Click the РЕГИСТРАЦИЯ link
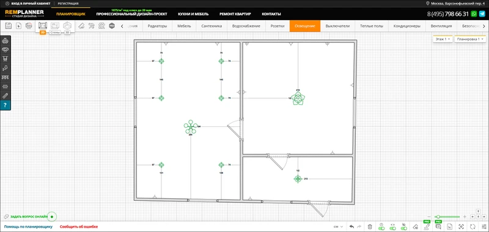Image resolution: width=489 pixels, height=232 pixels. pos(68,4)
